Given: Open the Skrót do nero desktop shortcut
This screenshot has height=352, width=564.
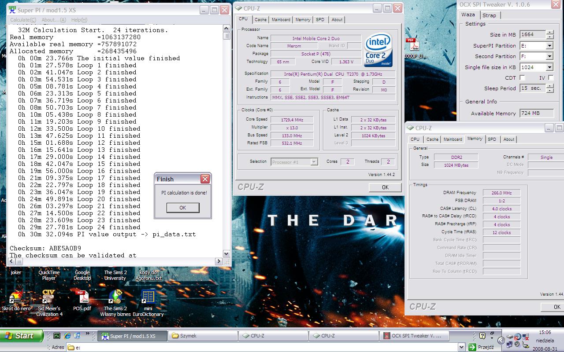Looking at the screenshot, I should coord(16,301).
